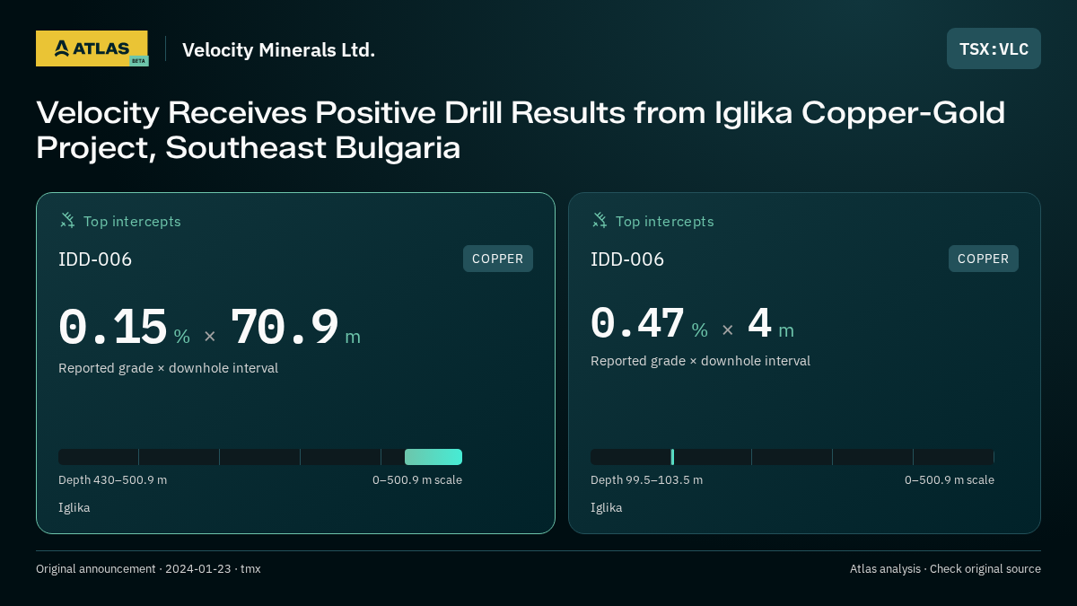Click the headline about Iglika Copper-Gold Project
Viewport: 1077px width, 606px height.
click(x=521, y=129)
